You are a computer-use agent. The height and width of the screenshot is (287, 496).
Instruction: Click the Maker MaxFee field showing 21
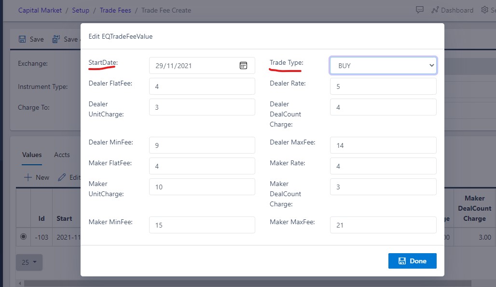pos(383,225)
